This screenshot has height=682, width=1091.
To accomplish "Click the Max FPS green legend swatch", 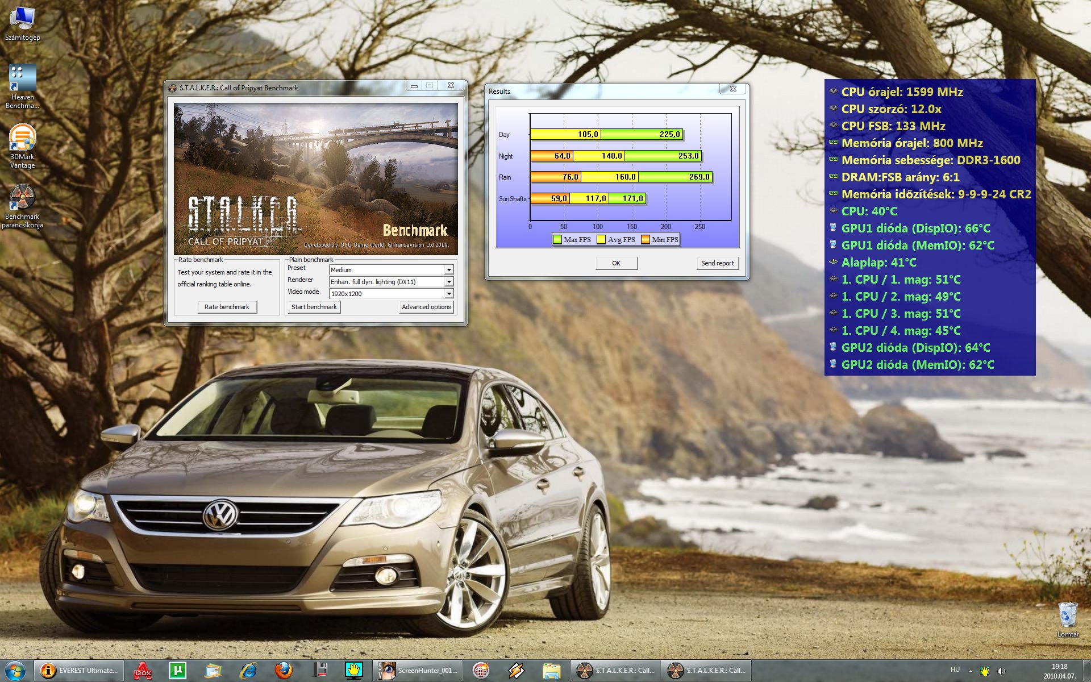I will pos(557,240).
